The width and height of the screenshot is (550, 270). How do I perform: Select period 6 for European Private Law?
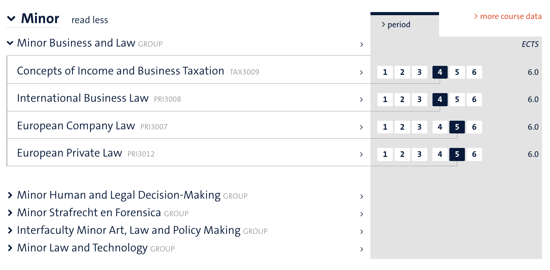coord(474,154)
